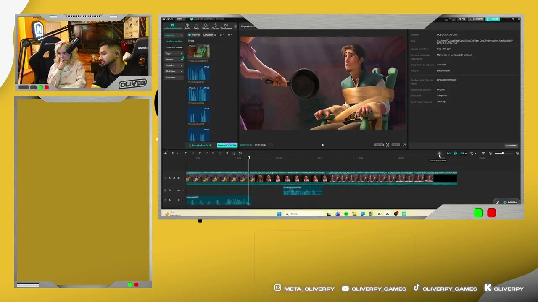Toggle main track magnet on timeline
The width and height of the screenshot is (538, 302).
pos(448,153)
